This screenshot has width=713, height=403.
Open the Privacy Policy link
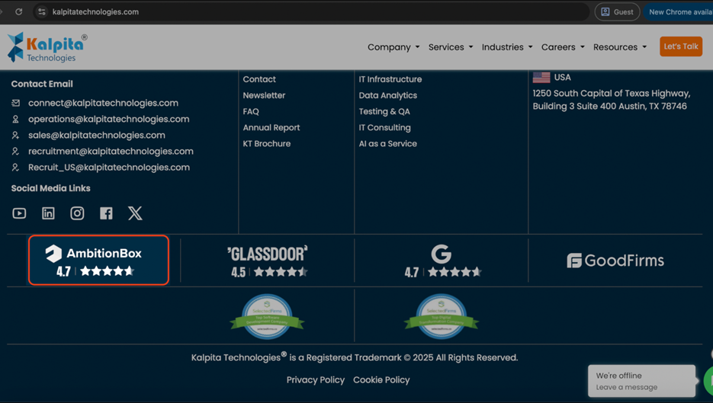tap(315, 380)
